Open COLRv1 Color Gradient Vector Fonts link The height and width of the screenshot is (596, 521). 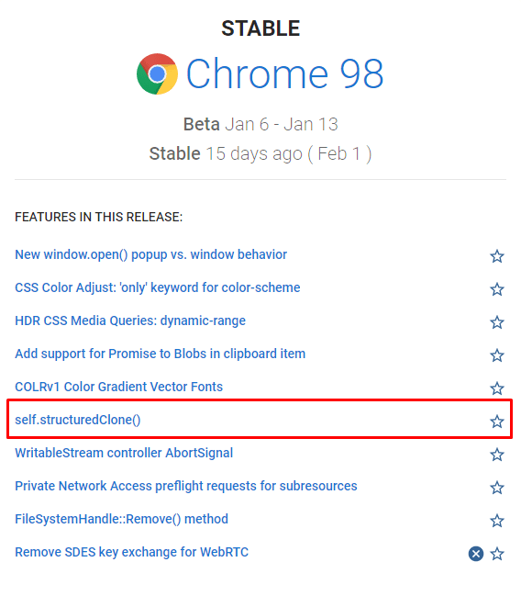coord(119,387)
